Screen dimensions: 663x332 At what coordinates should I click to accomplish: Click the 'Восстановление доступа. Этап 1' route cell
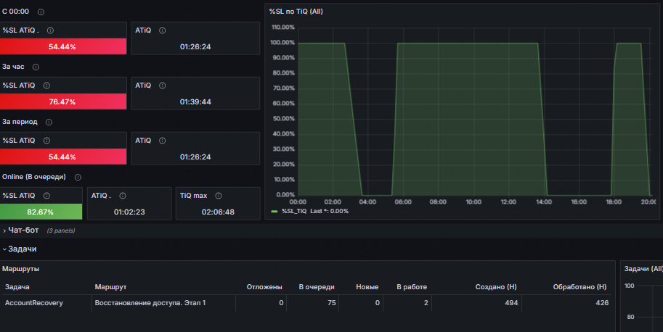pos(150,303)
